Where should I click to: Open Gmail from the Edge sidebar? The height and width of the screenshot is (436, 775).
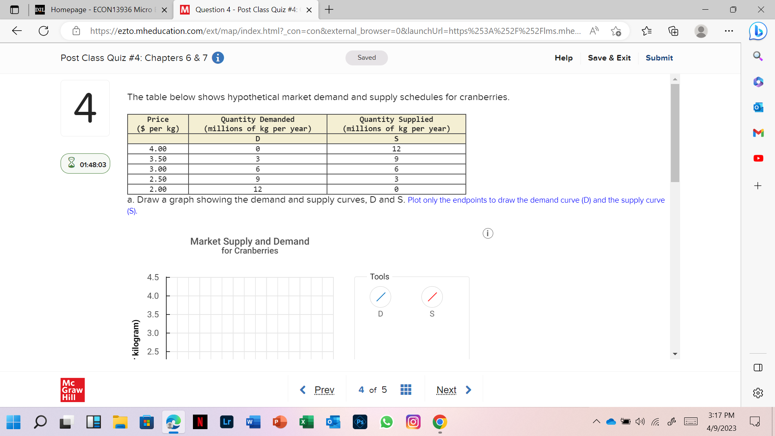coord(758,132)
